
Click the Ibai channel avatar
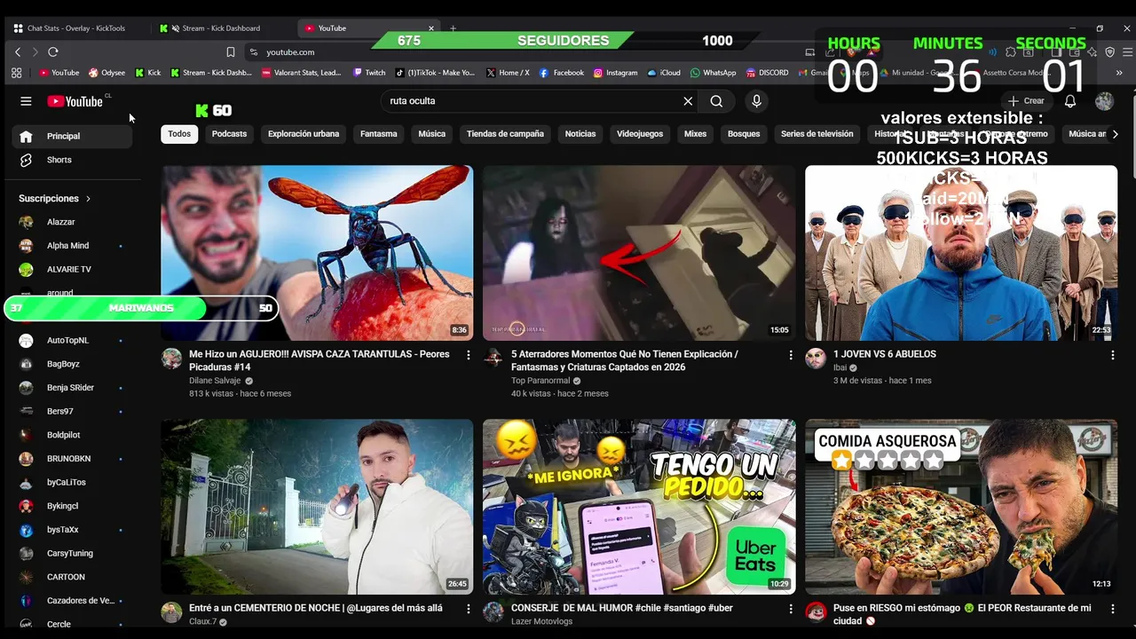(816, 359)
